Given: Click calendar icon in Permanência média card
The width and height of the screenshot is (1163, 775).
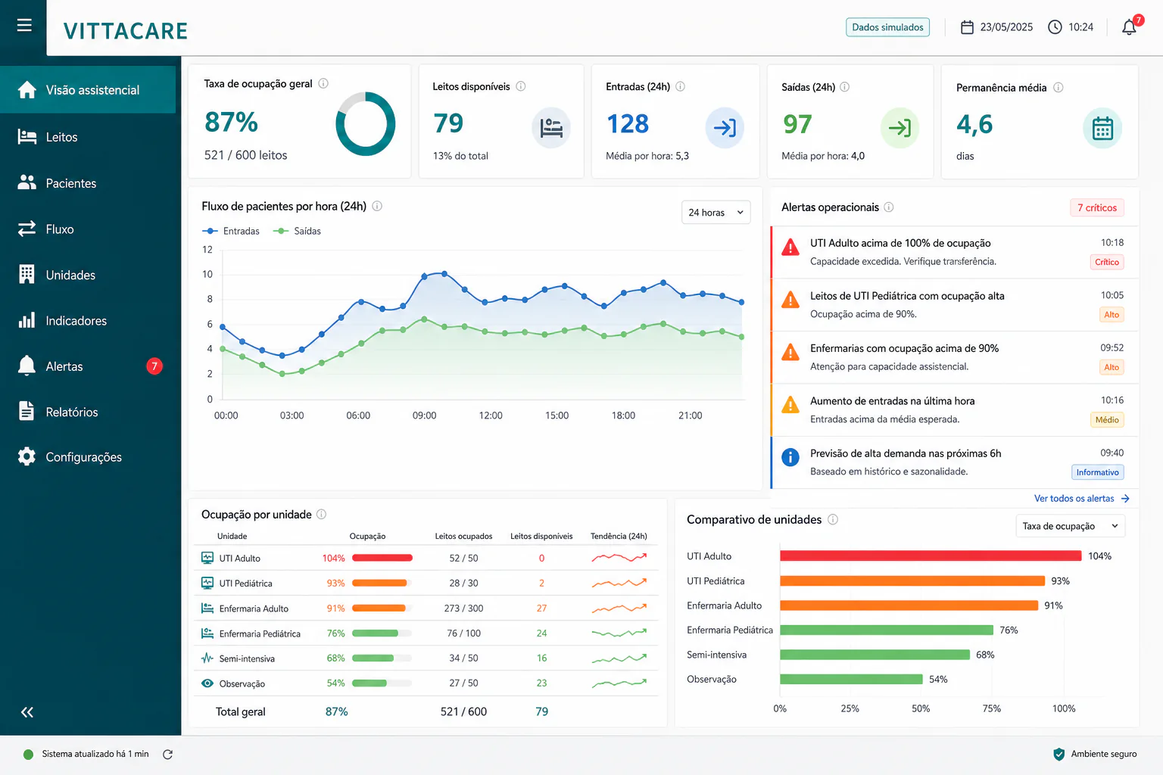Looking at the screenshot, I should point(1102,128).
